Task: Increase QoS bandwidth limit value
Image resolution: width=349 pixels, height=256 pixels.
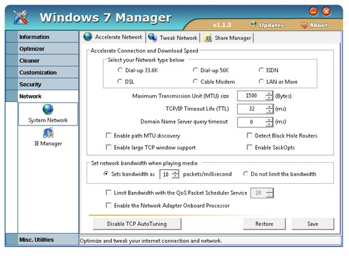Action: point(270,191)
